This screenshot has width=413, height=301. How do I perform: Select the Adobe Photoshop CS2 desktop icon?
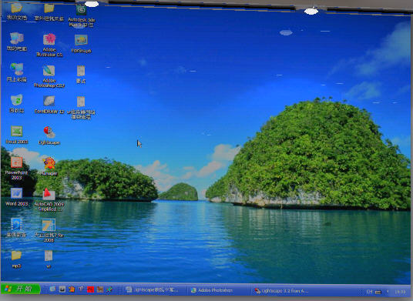(x=49, y=76)
